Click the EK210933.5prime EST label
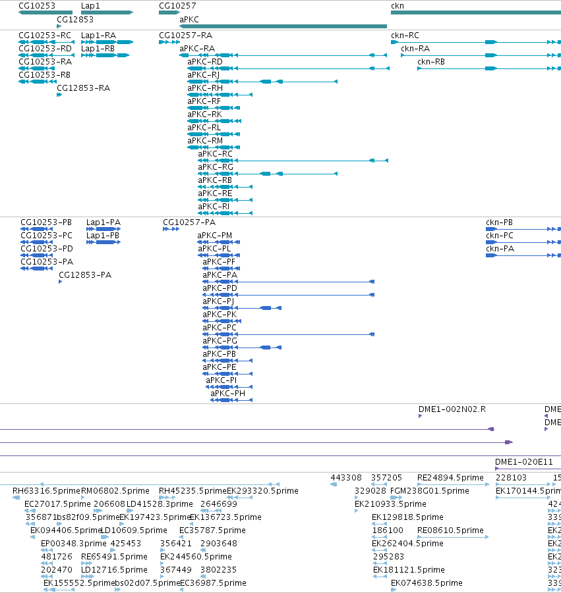 (x=390, y=504)
